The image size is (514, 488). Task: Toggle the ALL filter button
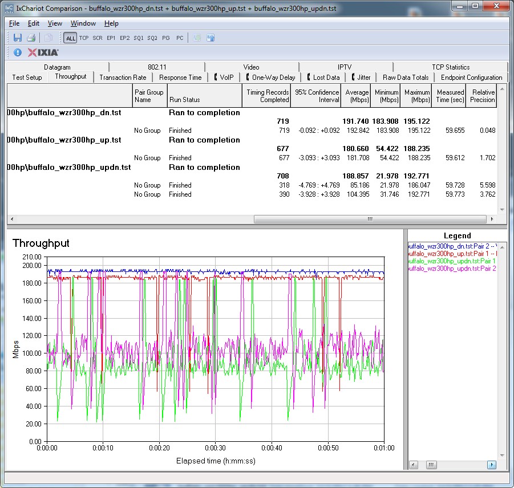click(71, 38)
